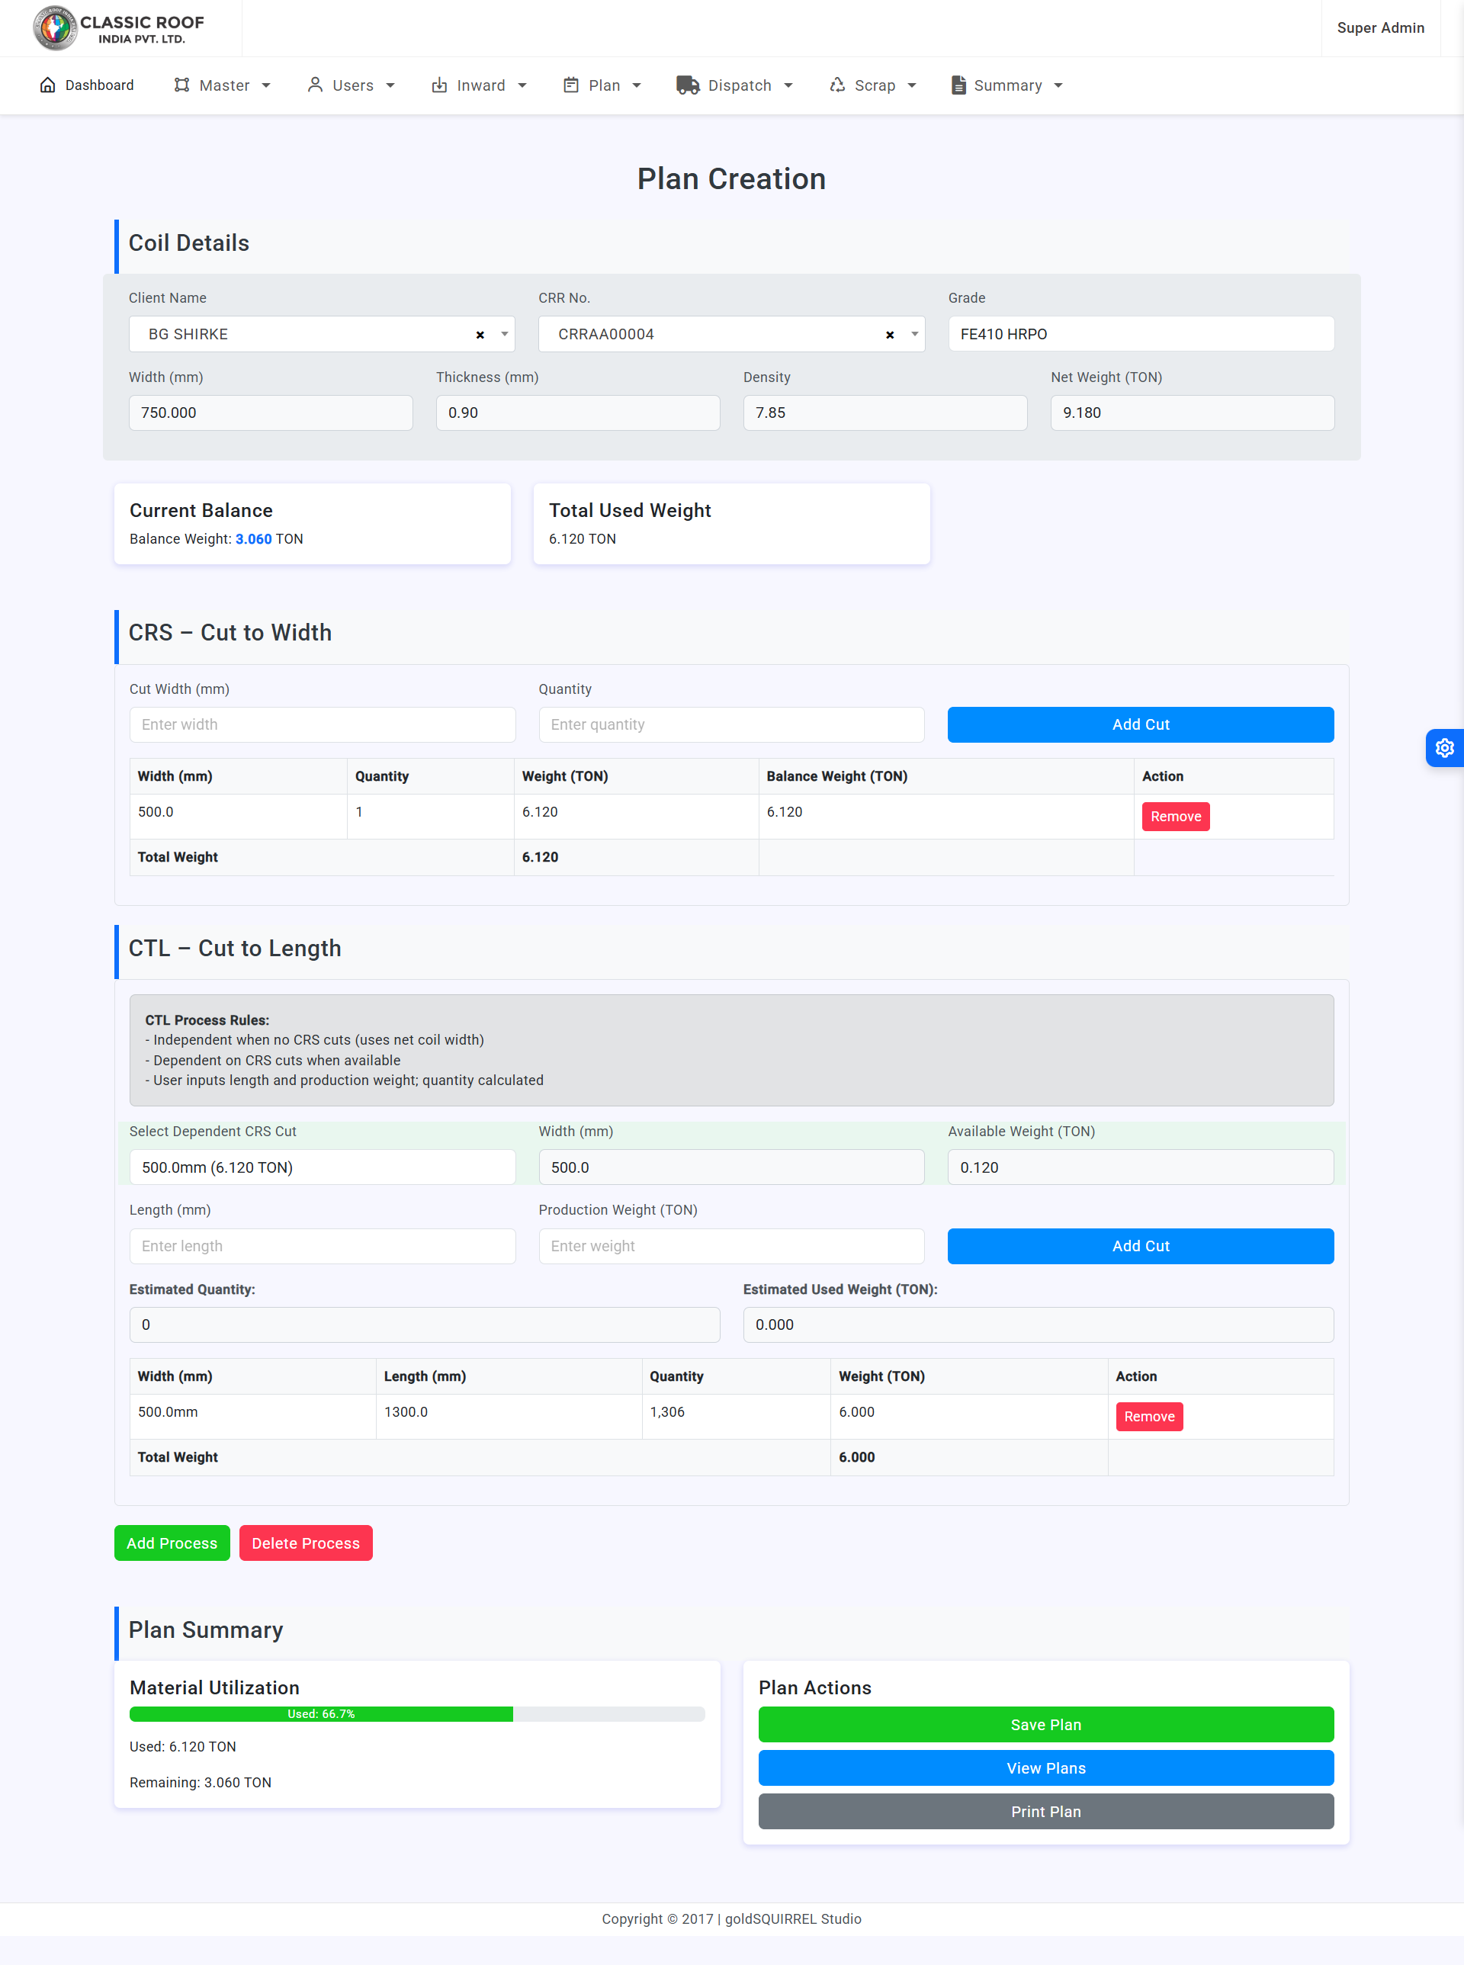Remove the 500.0 width CRS cut row
1464x1965 pixels.
(x=1175, y=817)
